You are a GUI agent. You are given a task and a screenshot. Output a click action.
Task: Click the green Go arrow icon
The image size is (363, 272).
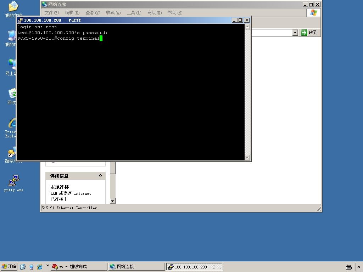click(x=304, y=33)
